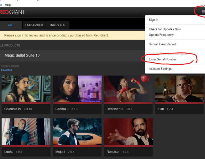This screenshot has height=159, width=205.
Task: Select the All tab
Action: pos(10,25)
